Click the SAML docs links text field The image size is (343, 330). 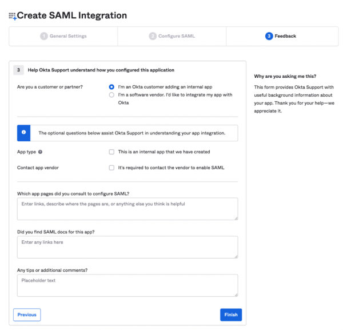tap(127, 247)
